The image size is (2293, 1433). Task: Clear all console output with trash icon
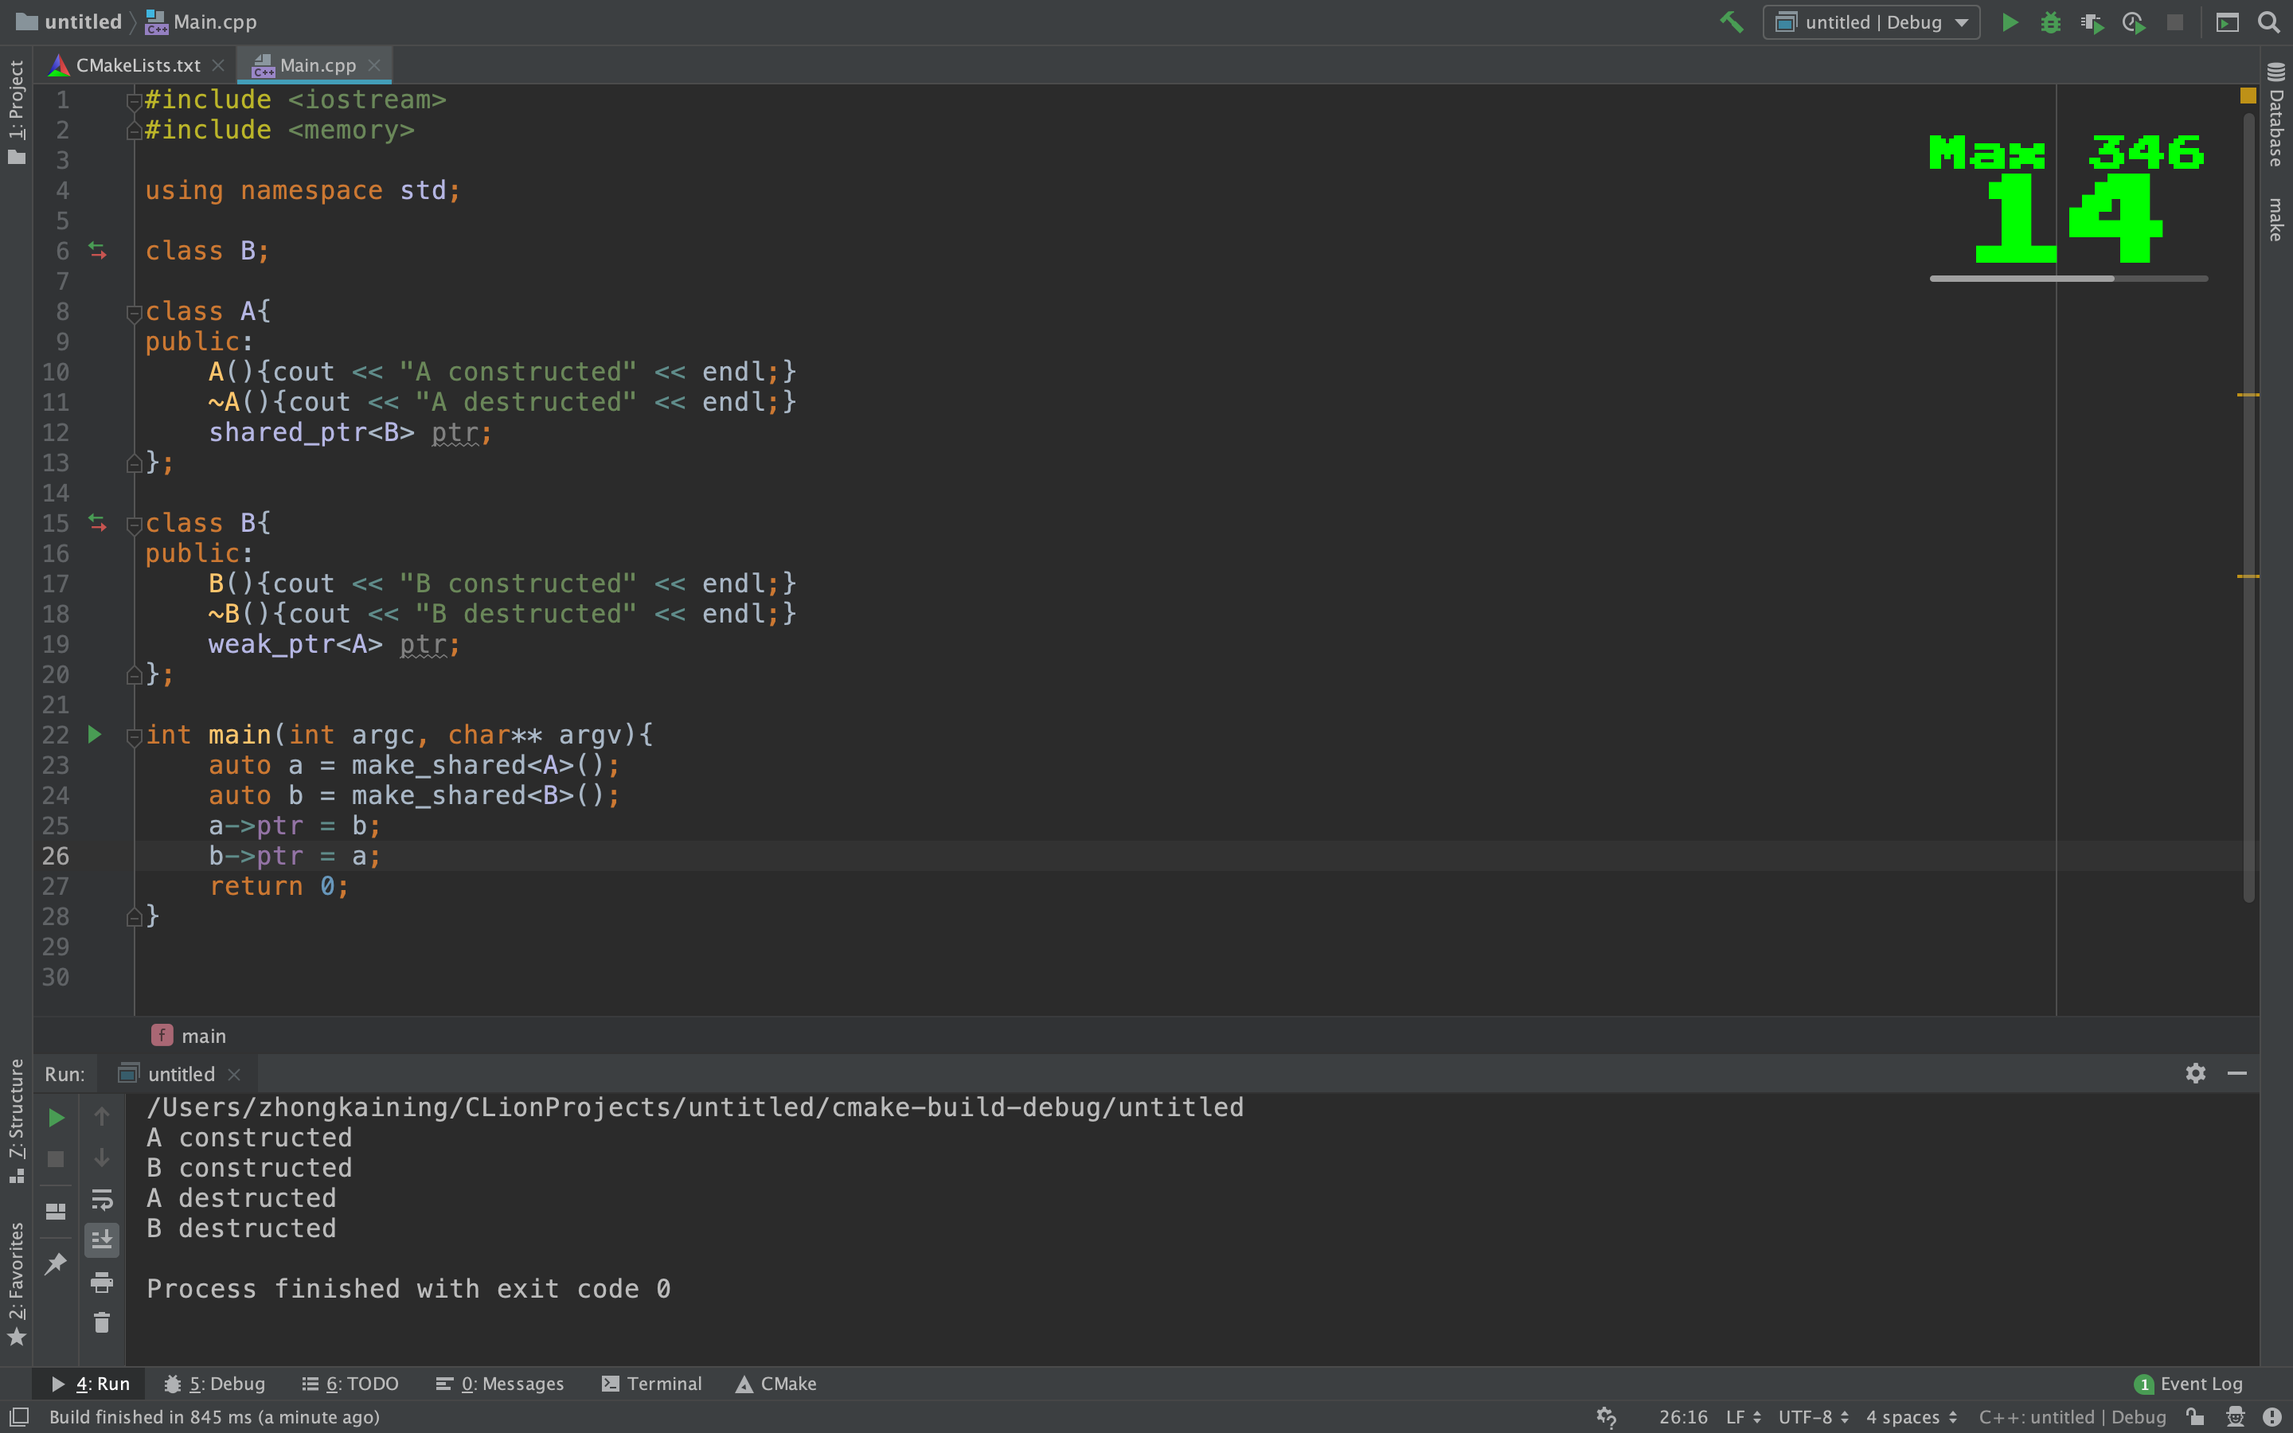coord(101,1322)
